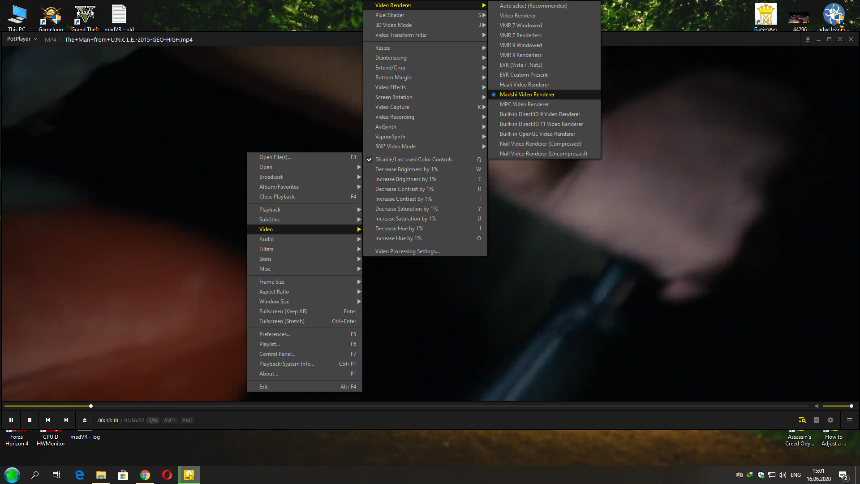
Task: Open the chapter/bookmark search icon
Action: 802,420
